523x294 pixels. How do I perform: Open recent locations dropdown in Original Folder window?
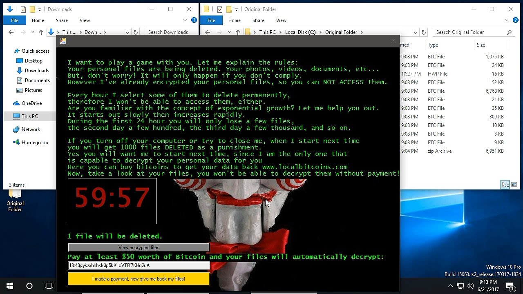(229, 32)
